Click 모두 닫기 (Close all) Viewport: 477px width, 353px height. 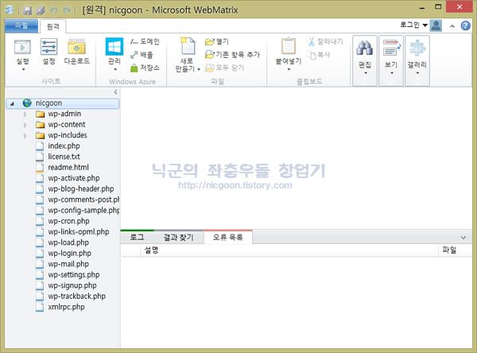224,68
